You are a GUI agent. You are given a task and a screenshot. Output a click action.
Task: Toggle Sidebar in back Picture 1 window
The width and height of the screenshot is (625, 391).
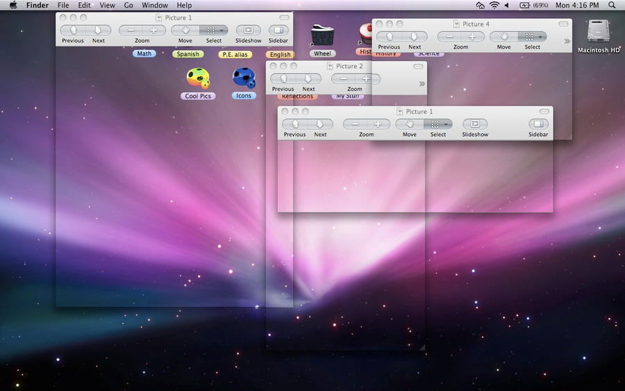278,31
